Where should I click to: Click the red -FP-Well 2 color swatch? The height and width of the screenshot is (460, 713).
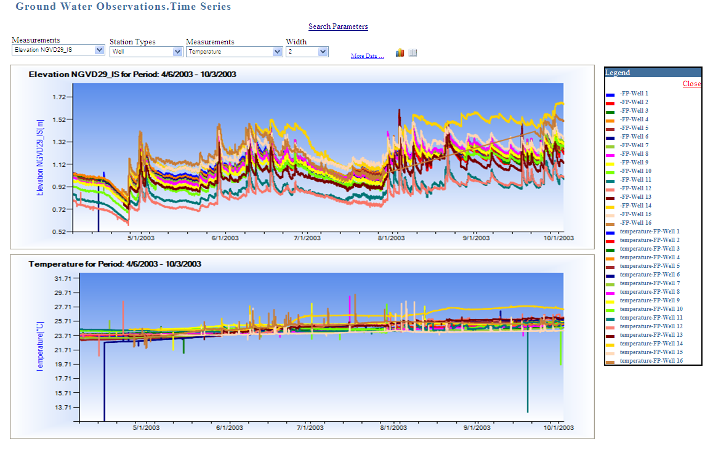point(611,102)
